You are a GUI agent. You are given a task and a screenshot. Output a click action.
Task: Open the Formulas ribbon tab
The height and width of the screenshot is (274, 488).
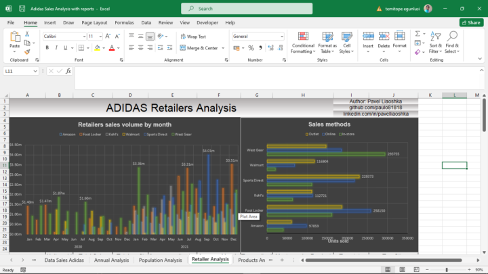point(124,22)
